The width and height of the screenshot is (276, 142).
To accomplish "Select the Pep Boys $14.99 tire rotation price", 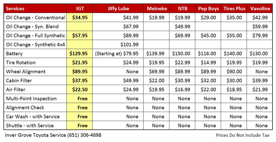I will tap(208, 62).
